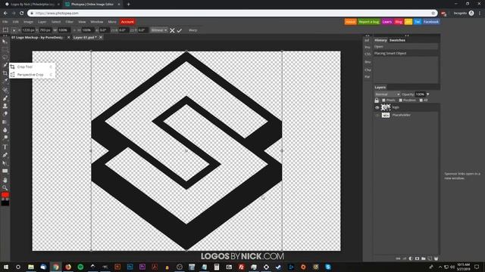The height and width of the screenshot is (272, 485).
Task: Show the Placeholder layer visibility toggle
Action: click(x=377, y=115)
